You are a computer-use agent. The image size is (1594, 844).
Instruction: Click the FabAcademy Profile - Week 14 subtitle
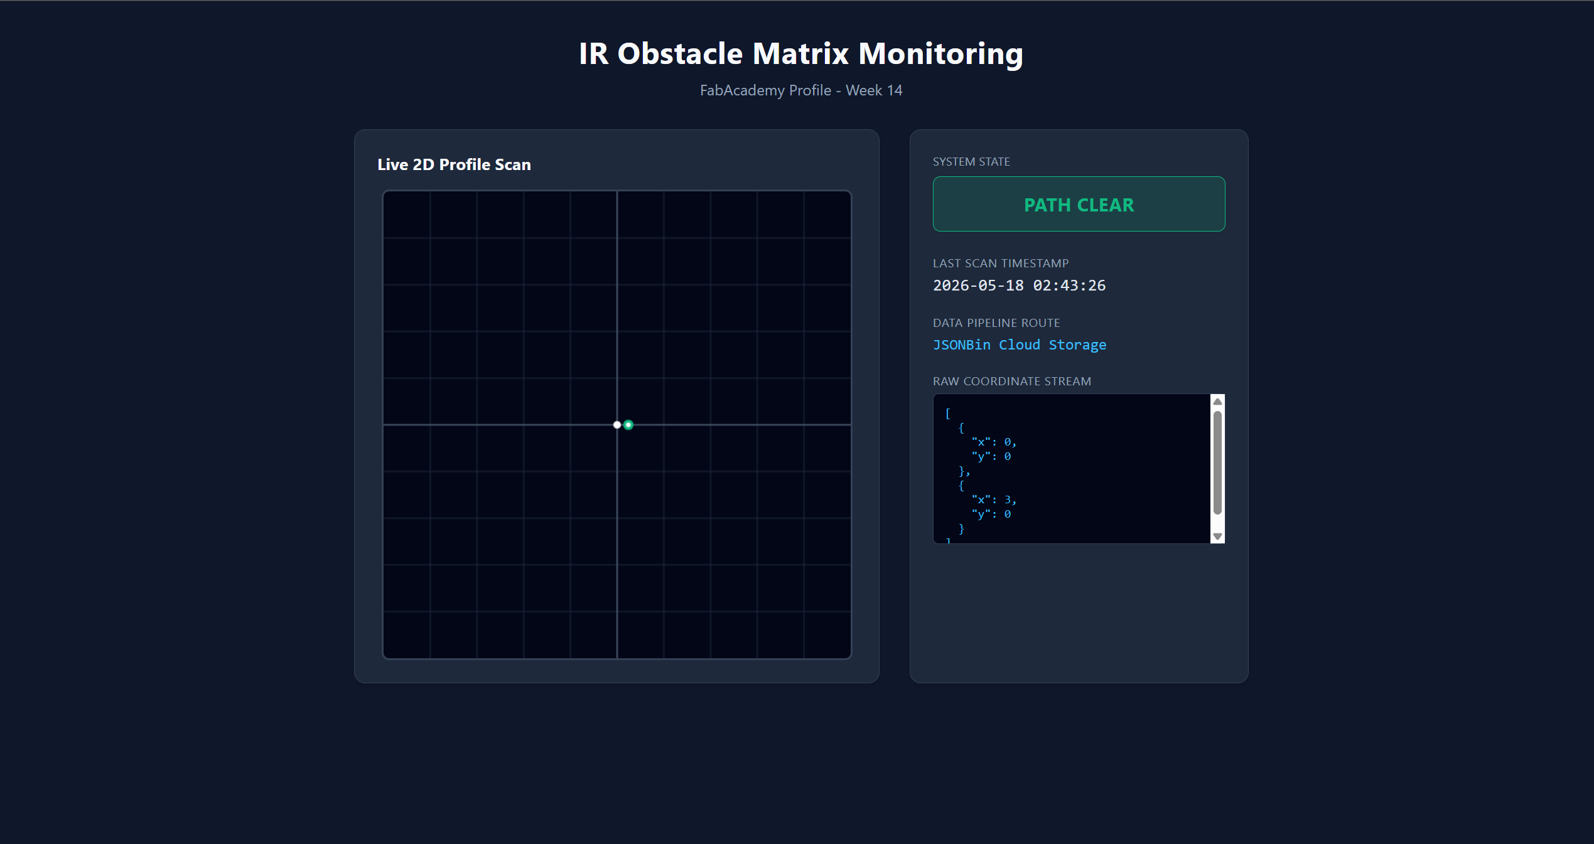[801, 90]
